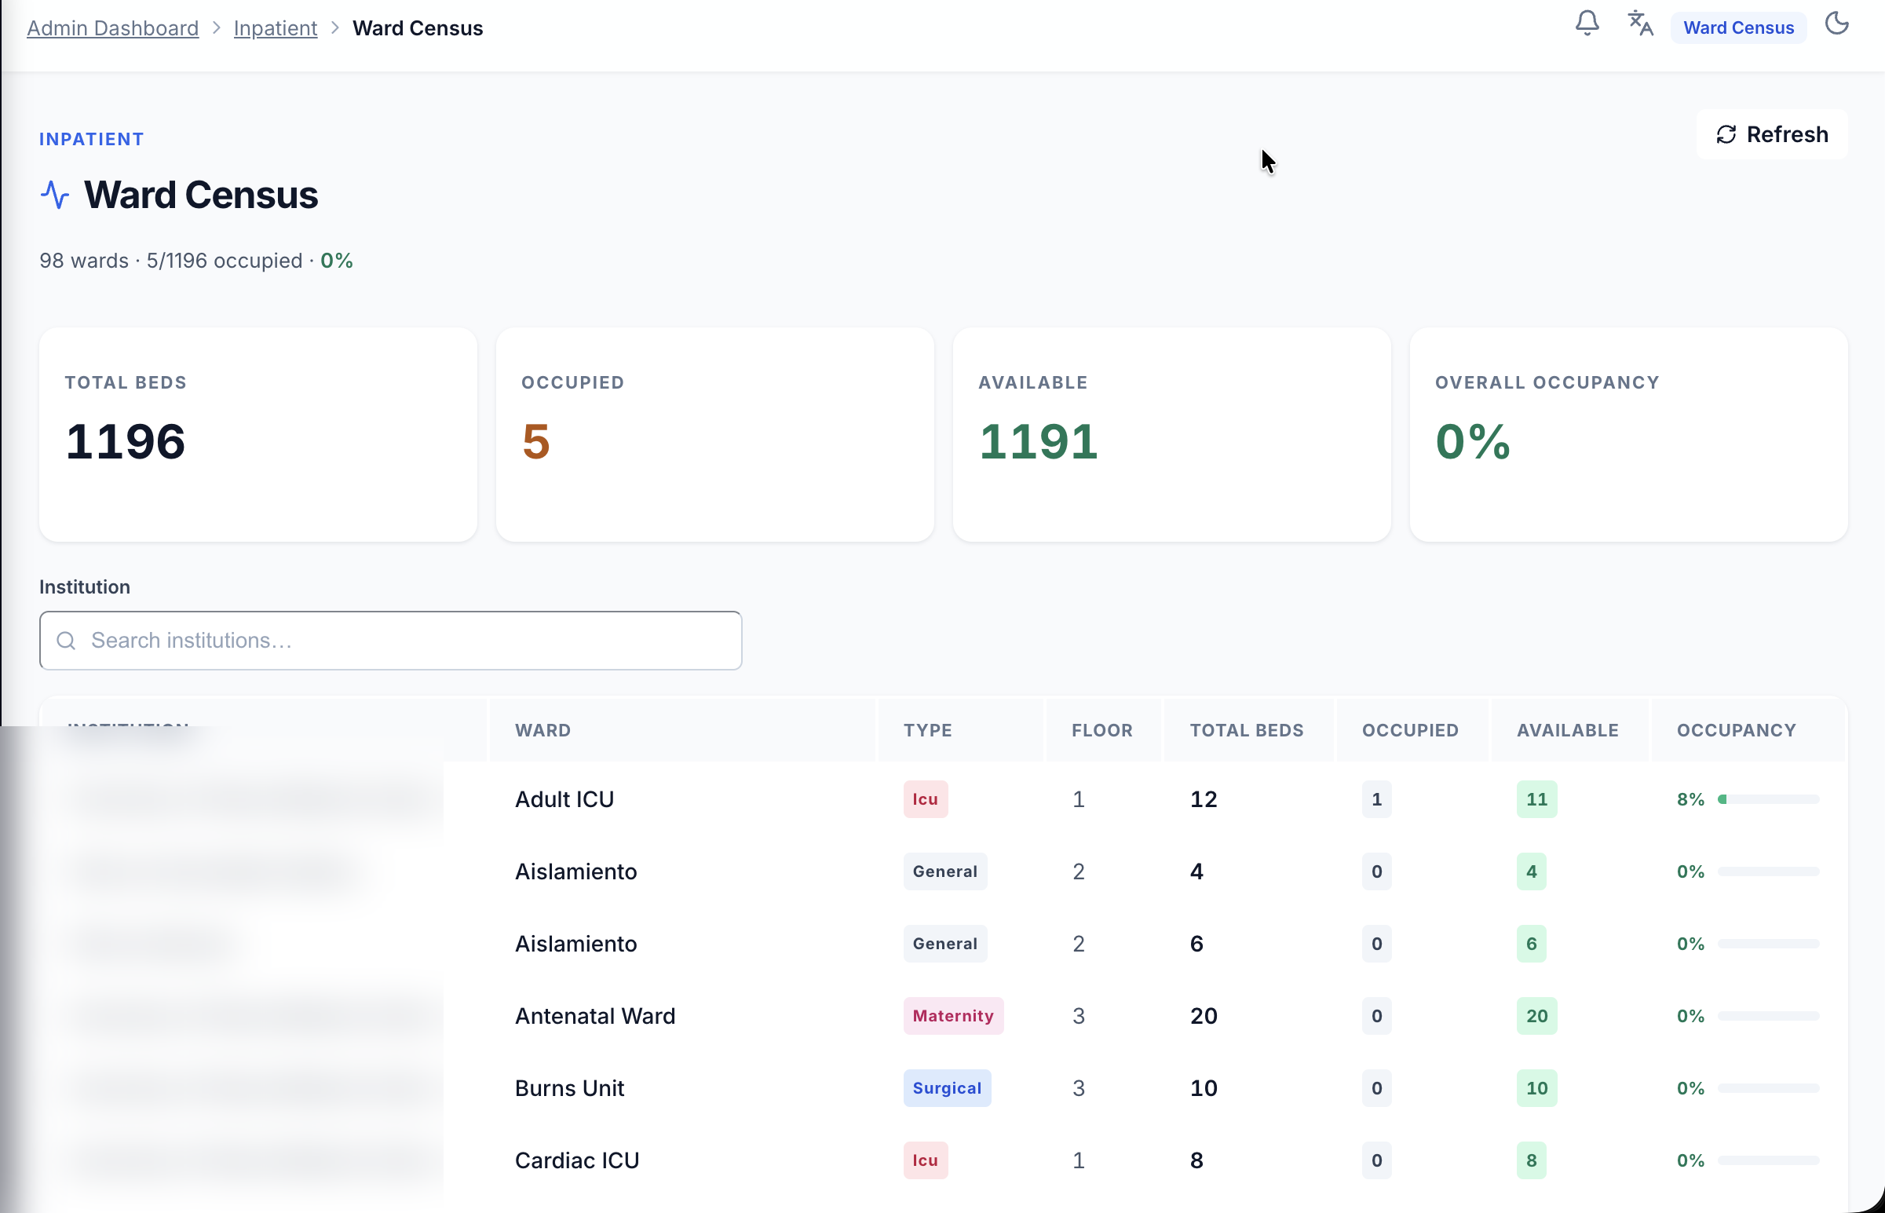Image resolution: width=1885 pixels, height=1213 pixels.
Task: Select the Maternity tag on Antenatal Ward
Action: 953,1016
